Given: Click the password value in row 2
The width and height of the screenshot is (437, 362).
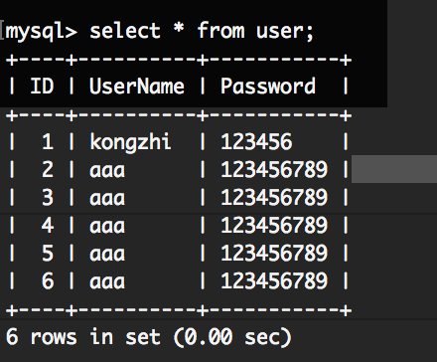Looking at the screenshot, I should pos(274,169).
